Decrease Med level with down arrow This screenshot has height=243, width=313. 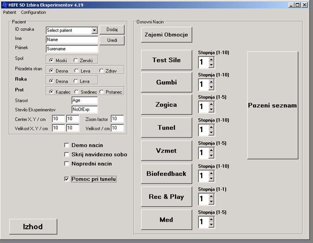(211, 225)
